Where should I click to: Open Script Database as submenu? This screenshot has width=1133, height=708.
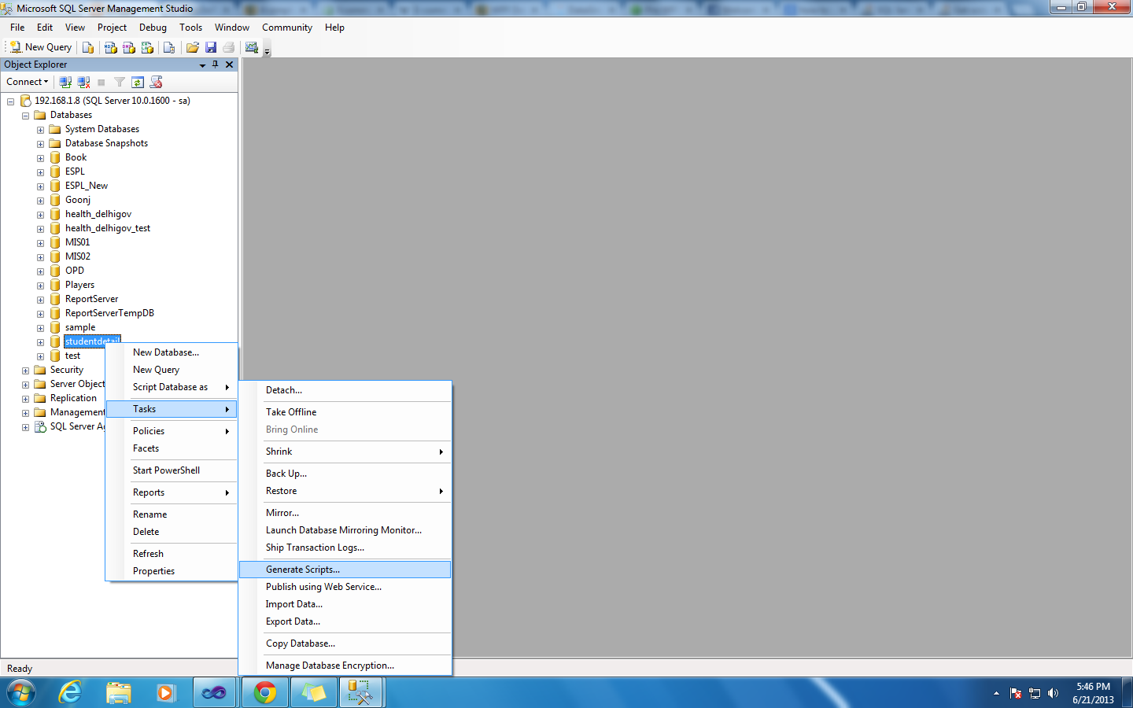(x=172, y=387)
